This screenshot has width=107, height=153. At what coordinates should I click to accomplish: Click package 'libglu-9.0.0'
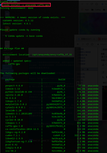[13, 148]
